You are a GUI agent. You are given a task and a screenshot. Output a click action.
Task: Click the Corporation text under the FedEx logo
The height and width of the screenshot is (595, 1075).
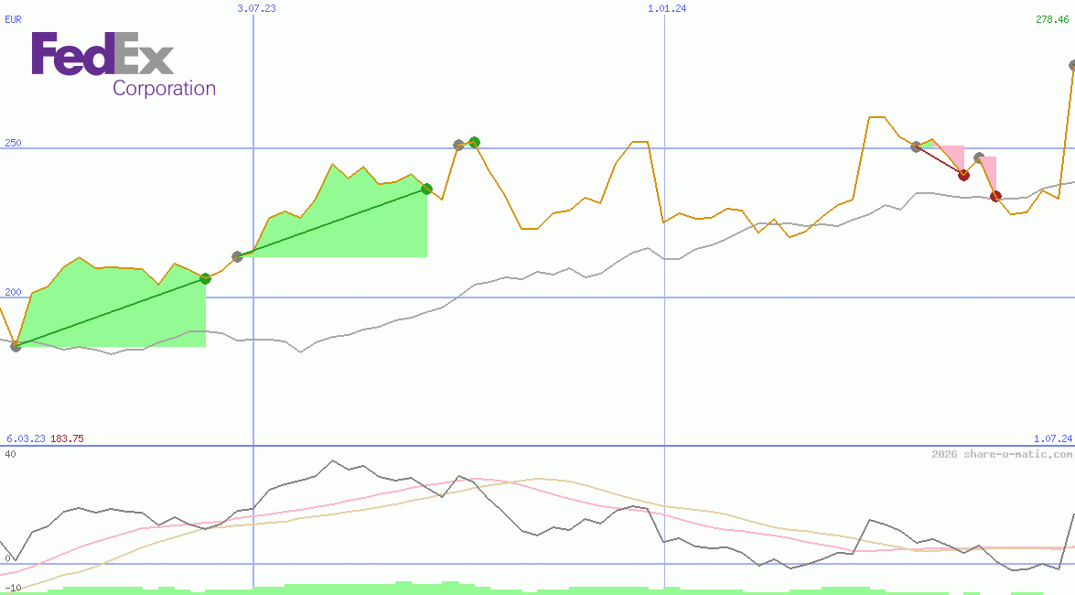(x=165, y=88)
